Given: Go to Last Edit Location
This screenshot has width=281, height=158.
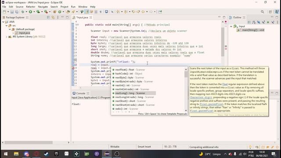Looking at the screenshot, I should point(133,12).
